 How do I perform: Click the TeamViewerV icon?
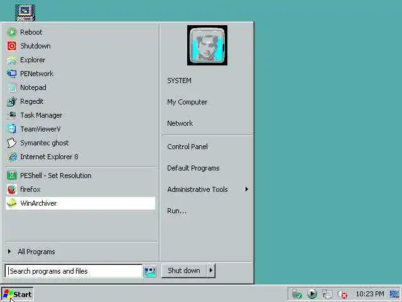pos(11,129)
